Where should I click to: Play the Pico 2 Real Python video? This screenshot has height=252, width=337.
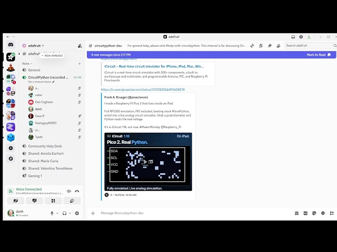click(145, 162)
